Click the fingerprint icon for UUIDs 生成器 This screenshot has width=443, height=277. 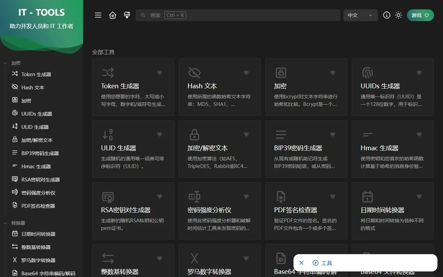(367, 73)
